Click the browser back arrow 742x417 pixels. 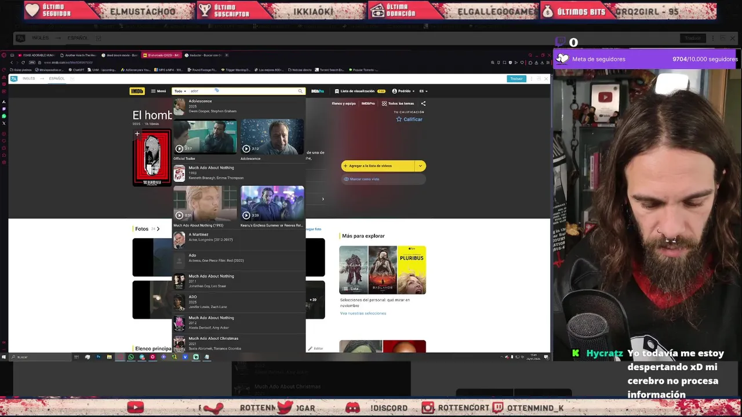12,63
